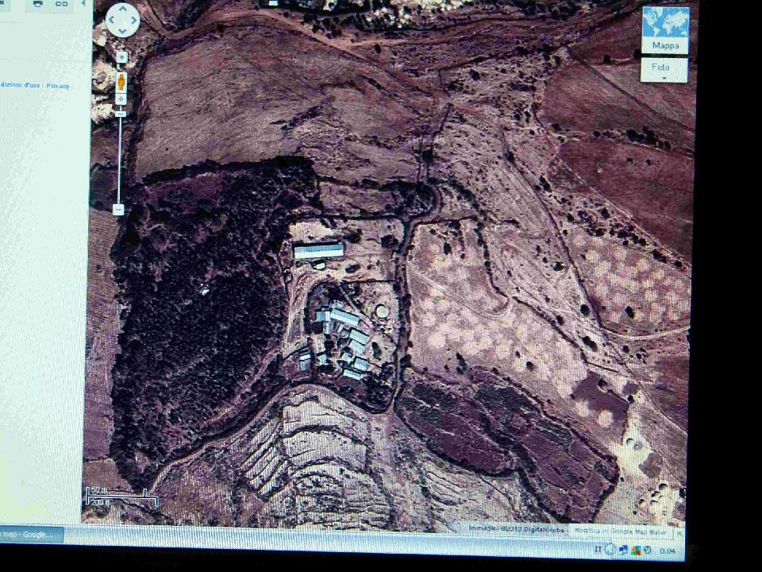Click the Immagini ©2013 DigitalGlobe attribution text
The image size is (762, 572).
[518, 529]
